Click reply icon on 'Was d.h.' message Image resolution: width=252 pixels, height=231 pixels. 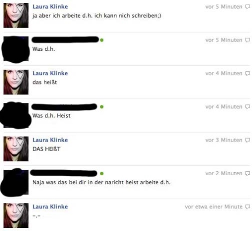pyautogui.click(x=247, y=40)
